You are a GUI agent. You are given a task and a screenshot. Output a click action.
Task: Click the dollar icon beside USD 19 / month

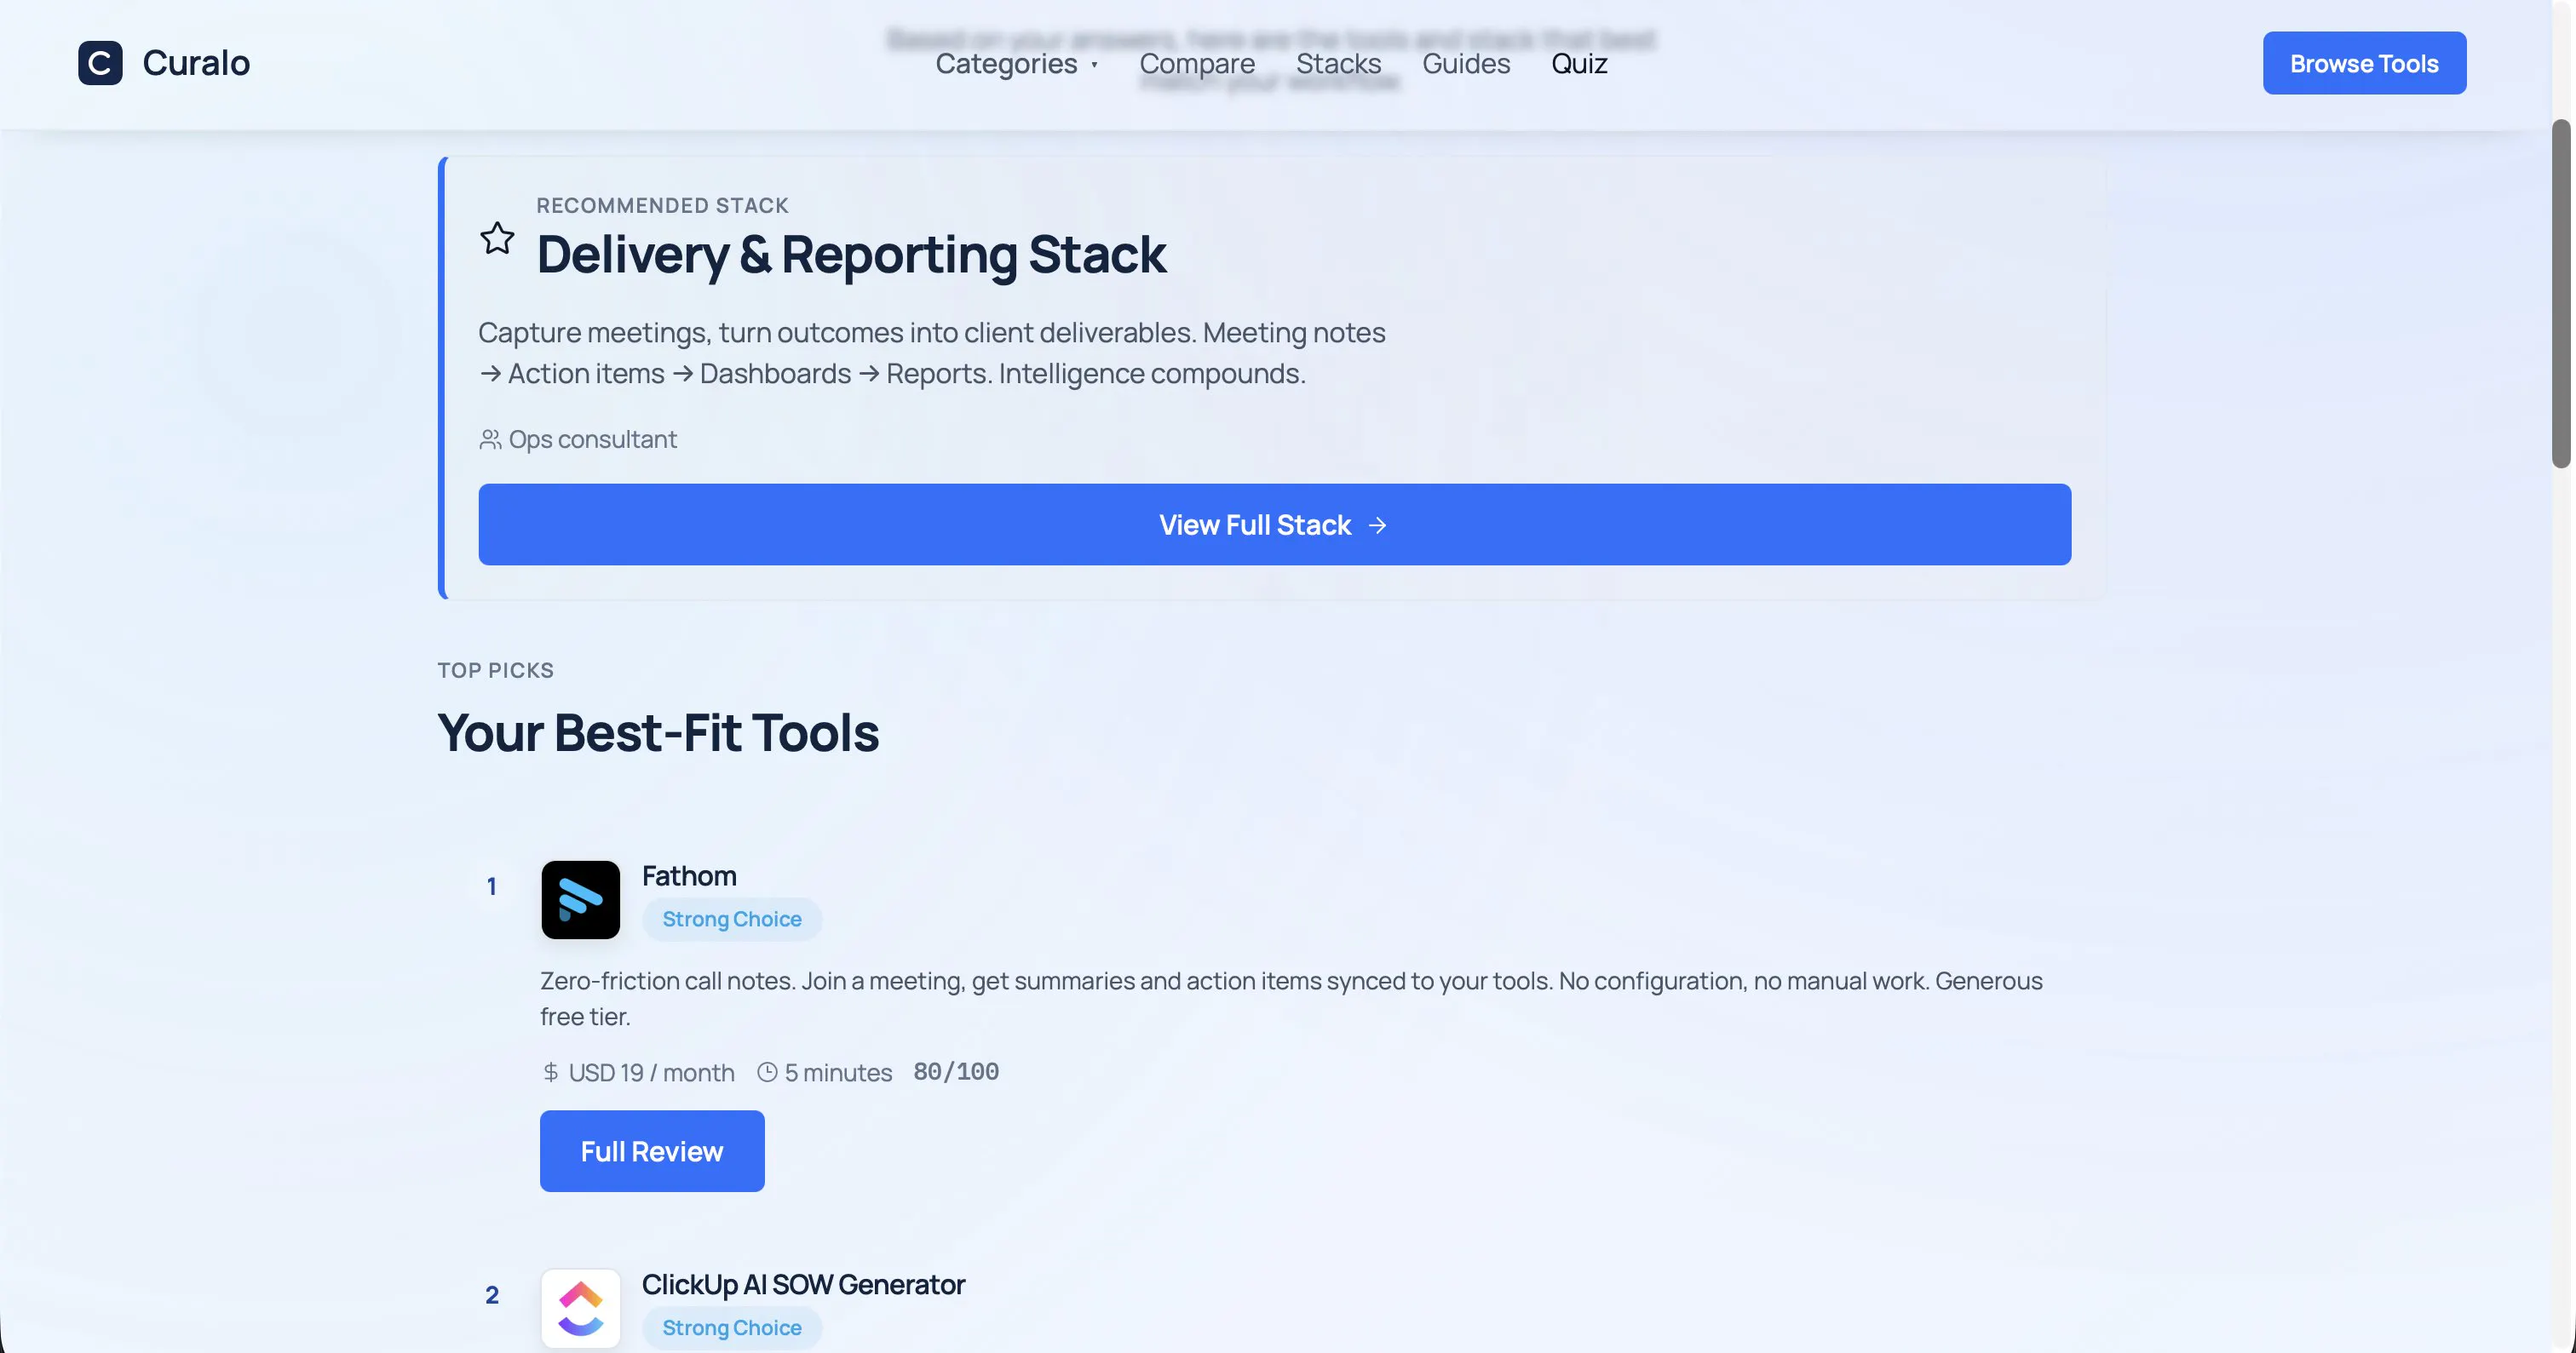coord(551,1072)
